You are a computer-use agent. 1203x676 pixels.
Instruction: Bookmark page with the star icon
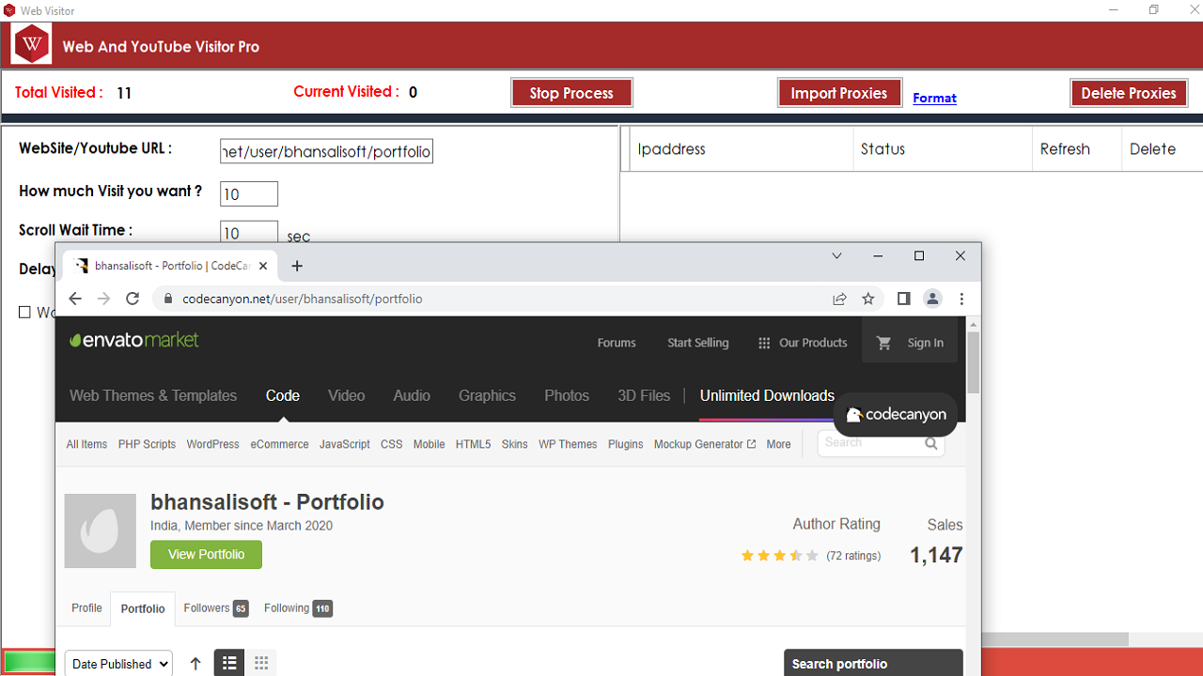(x=868, y=299)
